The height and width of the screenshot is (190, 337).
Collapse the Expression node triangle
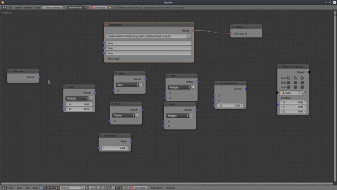pos(106,25)
